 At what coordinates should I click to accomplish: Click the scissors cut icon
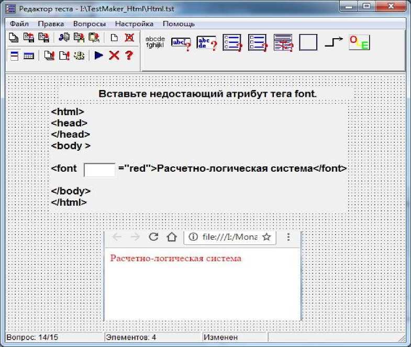[64, 38]
